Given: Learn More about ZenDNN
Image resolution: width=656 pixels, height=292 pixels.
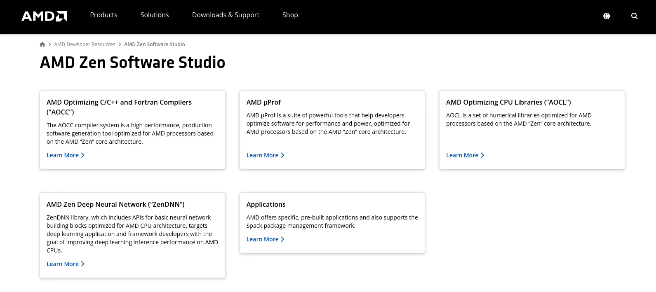Looking at the screenshot, I should (x=66, y=264).
